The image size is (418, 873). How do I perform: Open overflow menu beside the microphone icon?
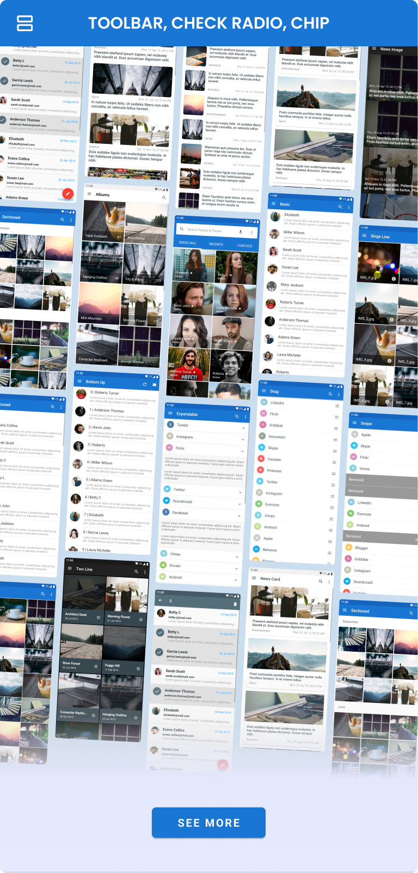pos(251,232)
